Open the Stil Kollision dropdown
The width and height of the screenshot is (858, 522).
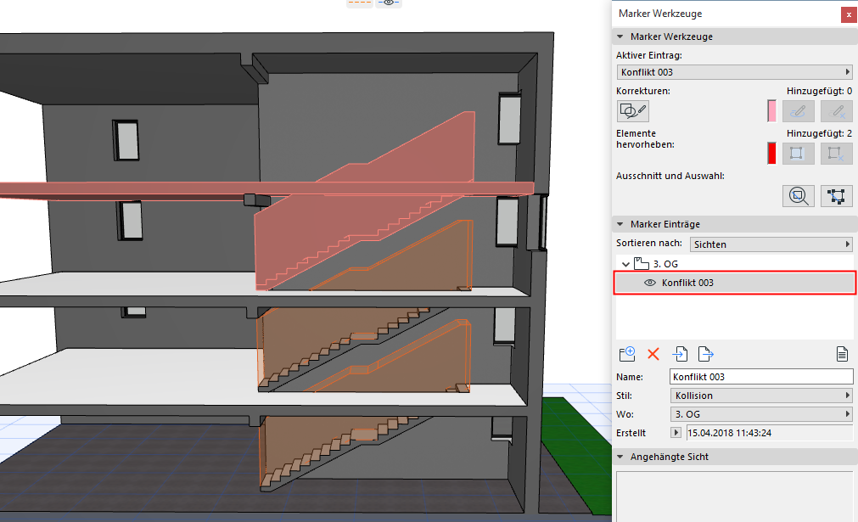tap(760, 396)
